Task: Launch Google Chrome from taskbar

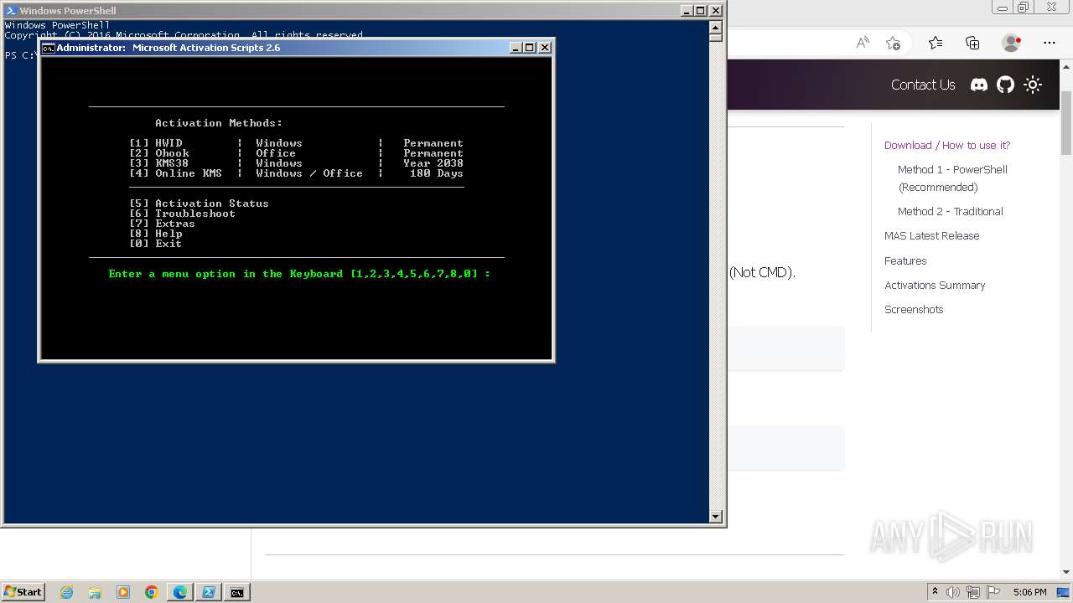Action: coord(152,592)
